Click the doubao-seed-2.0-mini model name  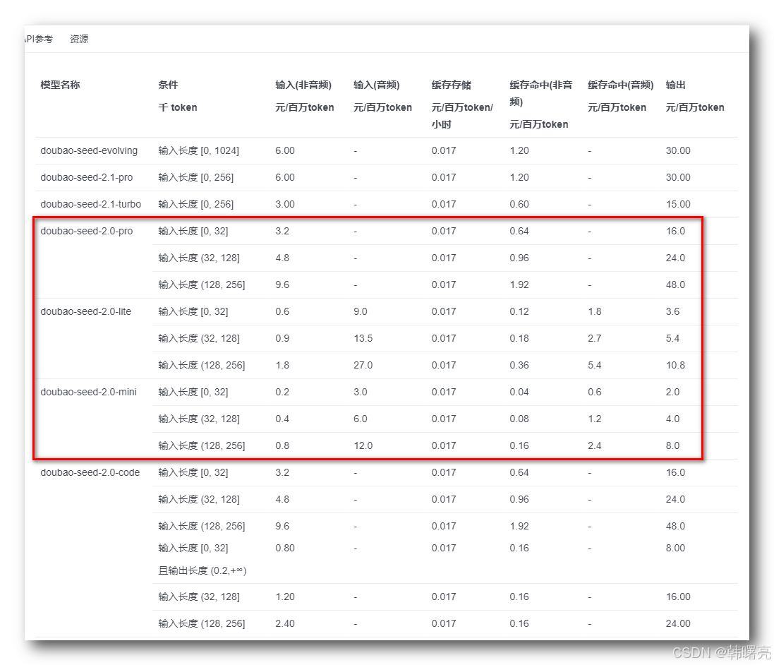[88, 393]
